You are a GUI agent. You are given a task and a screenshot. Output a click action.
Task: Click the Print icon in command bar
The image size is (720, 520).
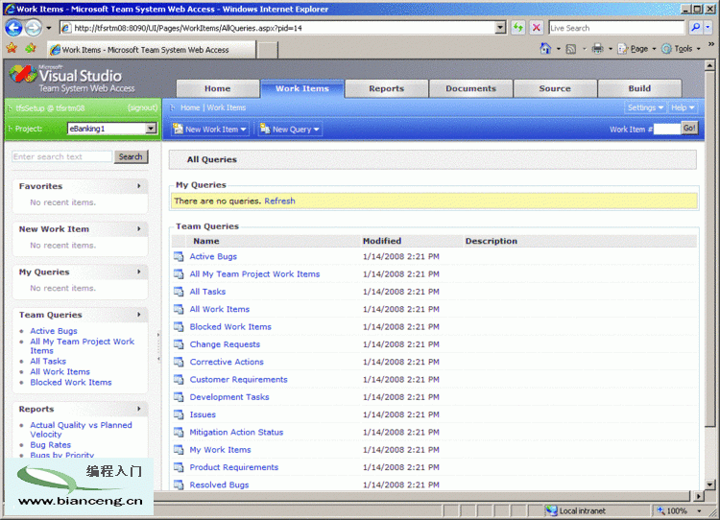(x=597, y=48)
